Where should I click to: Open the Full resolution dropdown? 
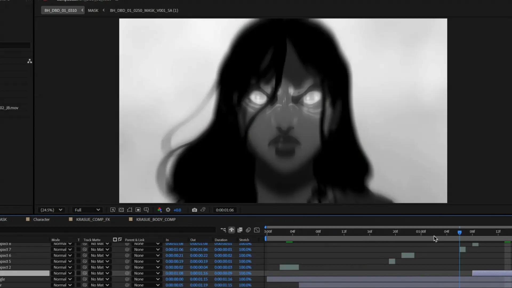coord(87,210)
